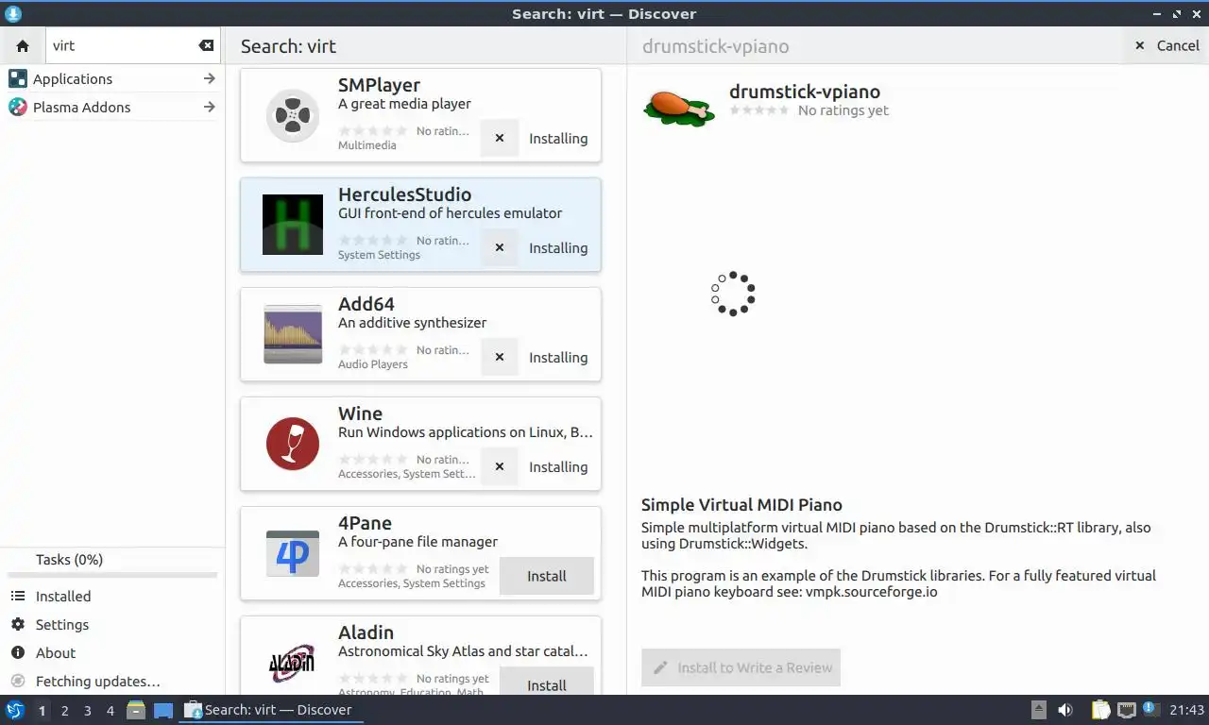
Task: Open the taskbar start menu icon
Action: pyautogui.click(x=15, y=710)
